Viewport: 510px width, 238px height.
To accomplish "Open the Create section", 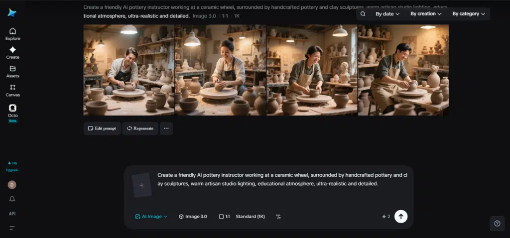I will click(12, 53).
